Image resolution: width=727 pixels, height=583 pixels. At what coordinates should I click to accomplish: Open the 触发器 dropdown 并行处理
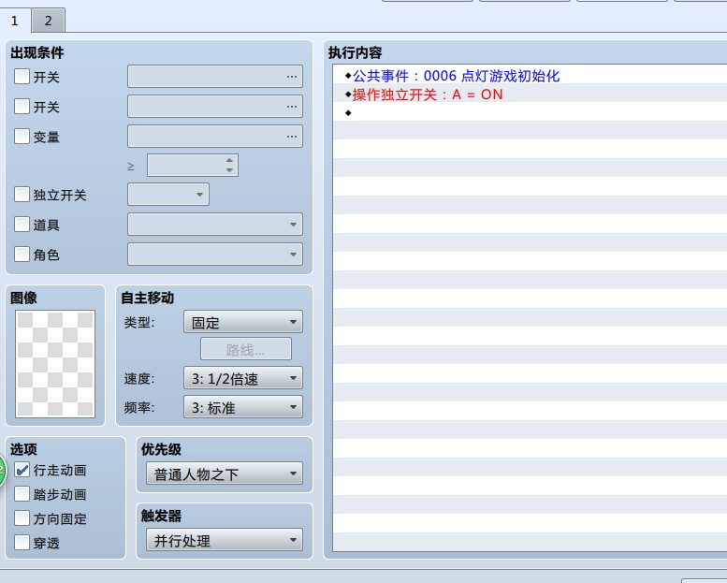pos(225,540)
